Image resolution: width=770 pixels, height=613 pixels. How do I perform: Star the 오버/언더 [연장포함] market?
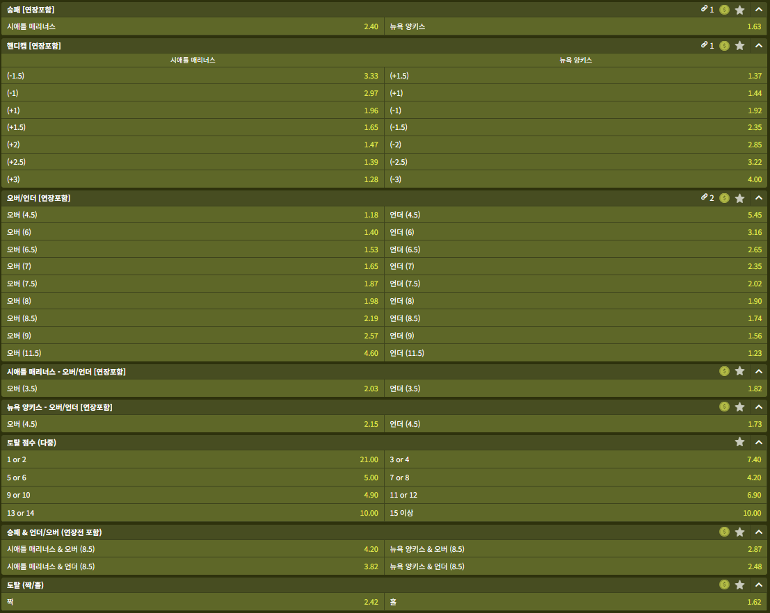tap(739, 198)
